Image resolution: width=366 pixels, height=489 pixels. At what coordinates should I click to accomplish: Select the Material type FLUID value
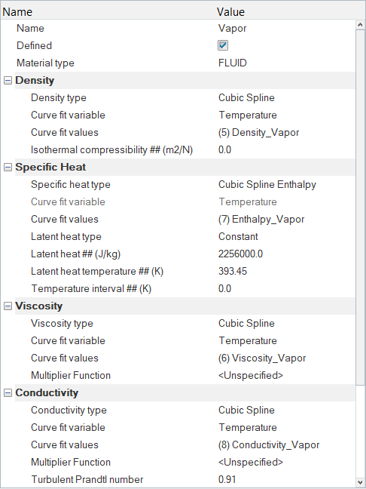pyautogui.click(x=233, y=63)
